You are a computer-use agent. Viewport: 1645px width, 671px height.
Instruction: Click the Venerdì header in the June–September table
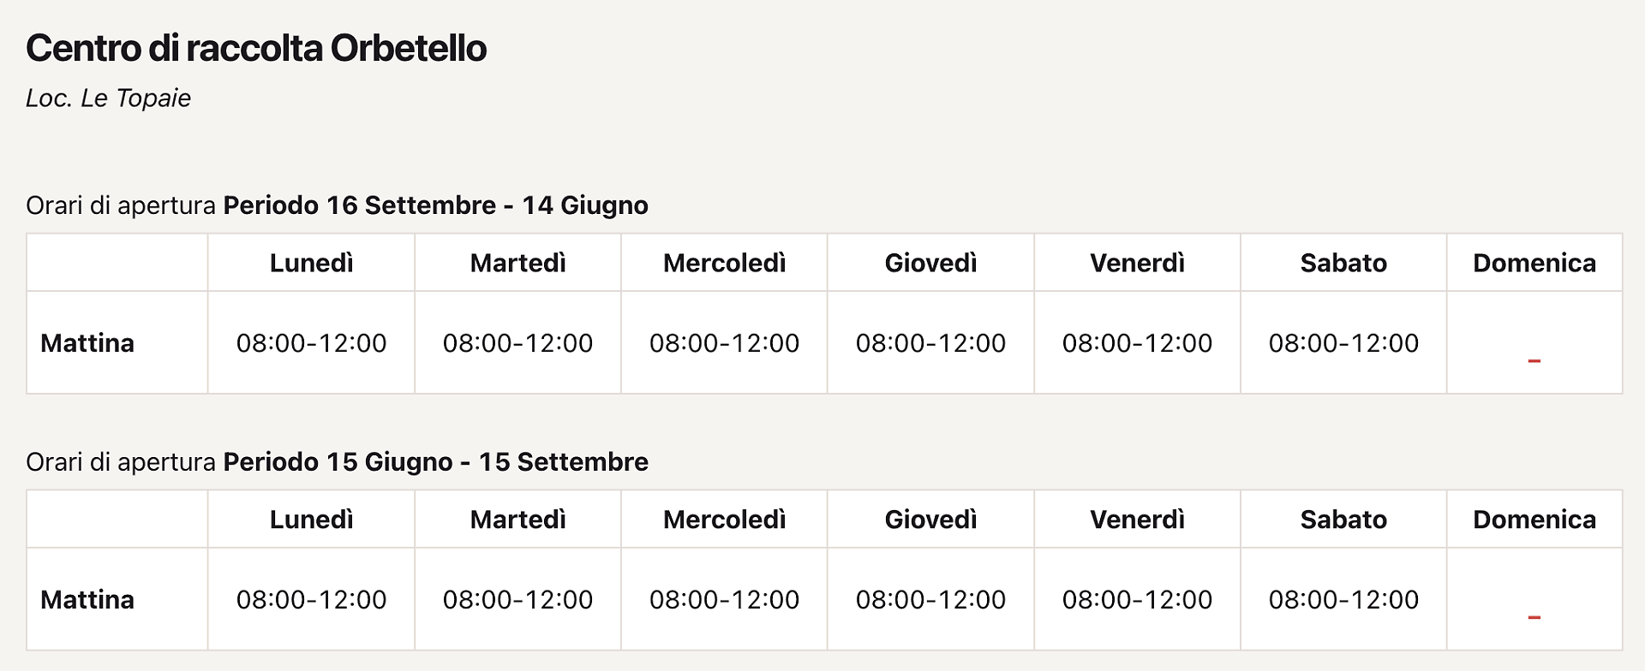[x=1137, y=520]
